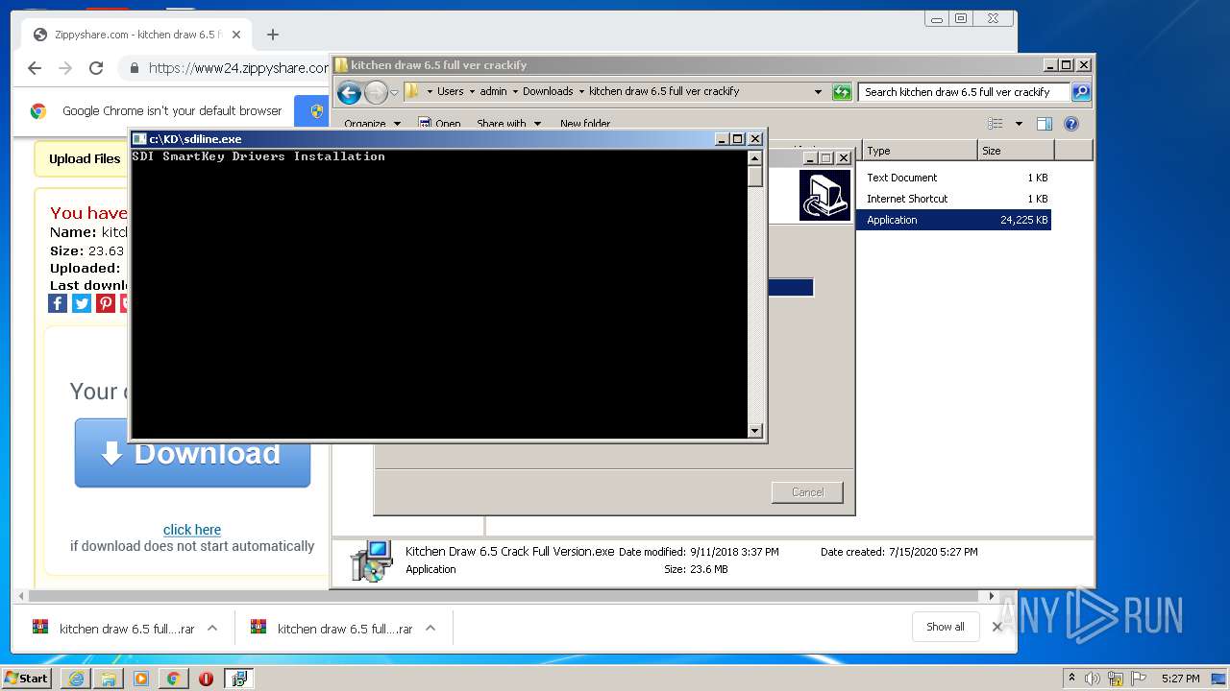Image resolution: width=1230 pixels, height=691 pixels.
Task: Click the big blue Download button
Action: 192,453
